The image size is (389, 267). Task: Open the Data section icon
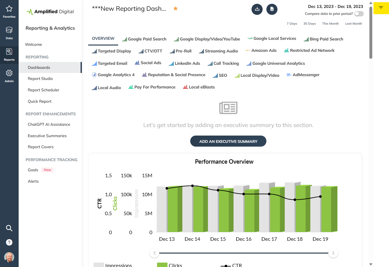pyautogui.click(x=9, y=33)
